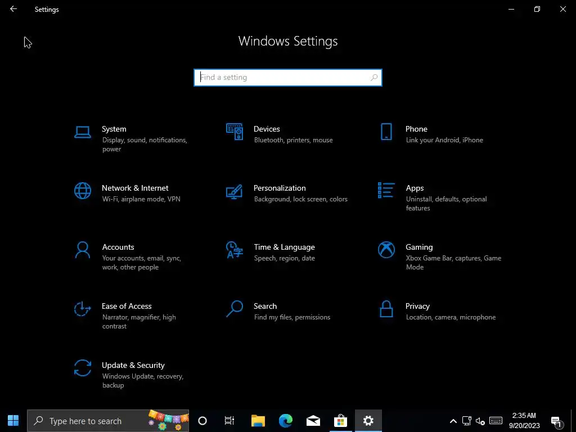Open the Phone settings title
Image resolution: width=576 pixels, height=432 pixels.
(416, 129)
